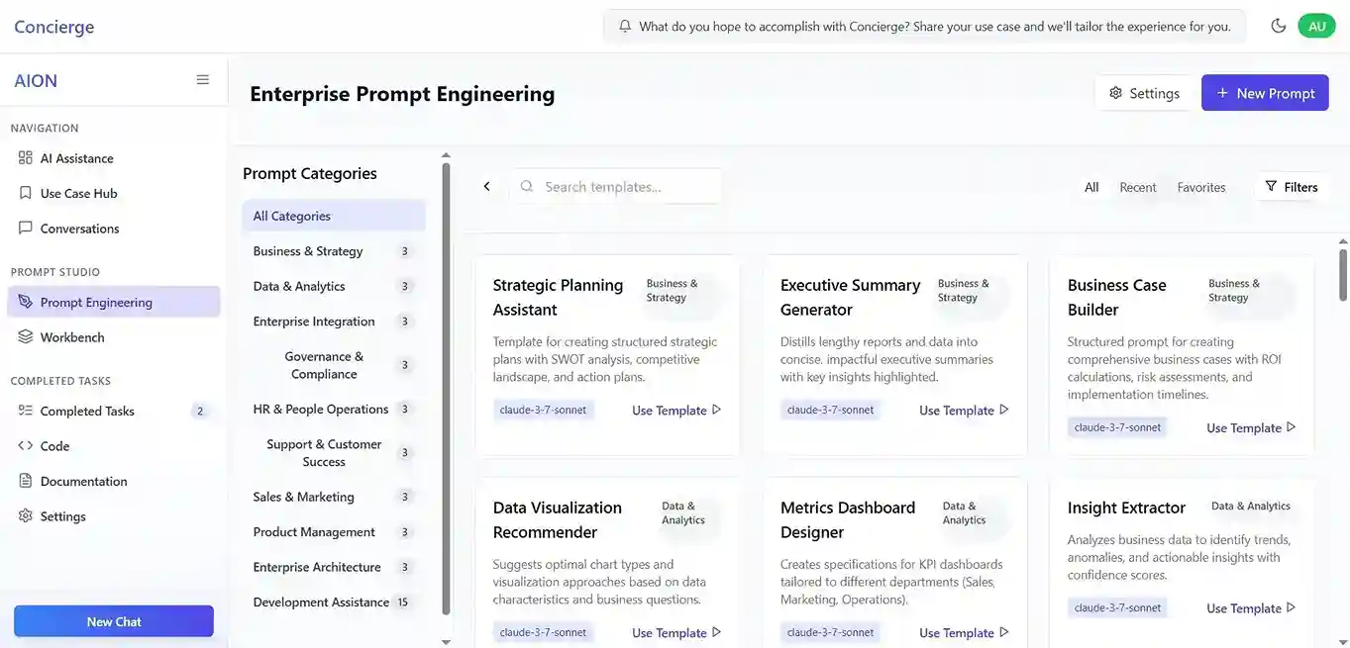Click the New Prompt button

[x=1265, y=93]
